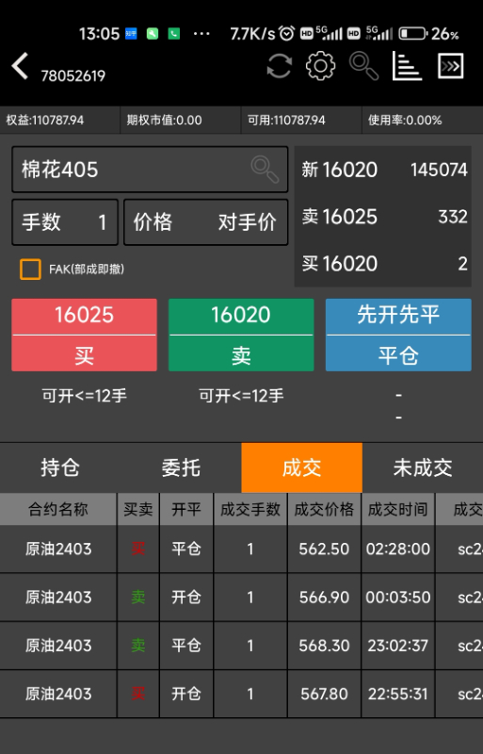The image size is (483, 754).
Task: Tap bid quote row 买 16020
Action: [x=382, y=264]
